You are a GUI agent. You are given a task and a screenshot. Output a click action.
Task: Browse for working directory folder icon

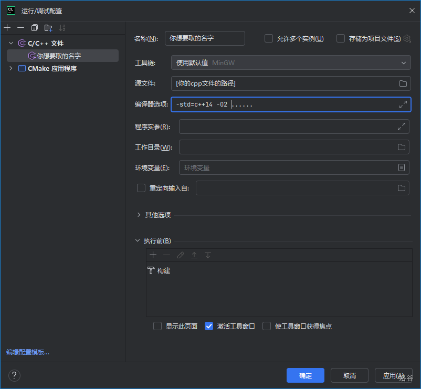tap(401, 147)
